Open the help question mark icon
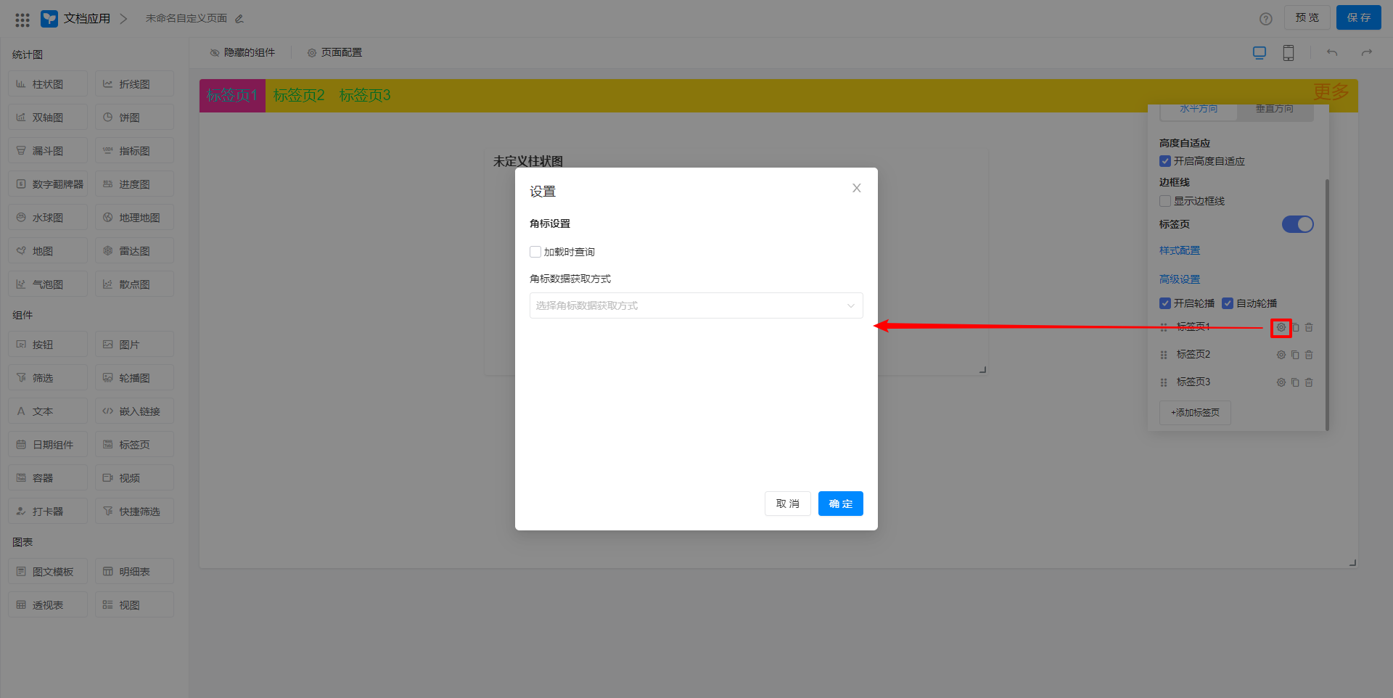Image resolution: width=1393 pixels, height=698 pixels. [1266, 19]
